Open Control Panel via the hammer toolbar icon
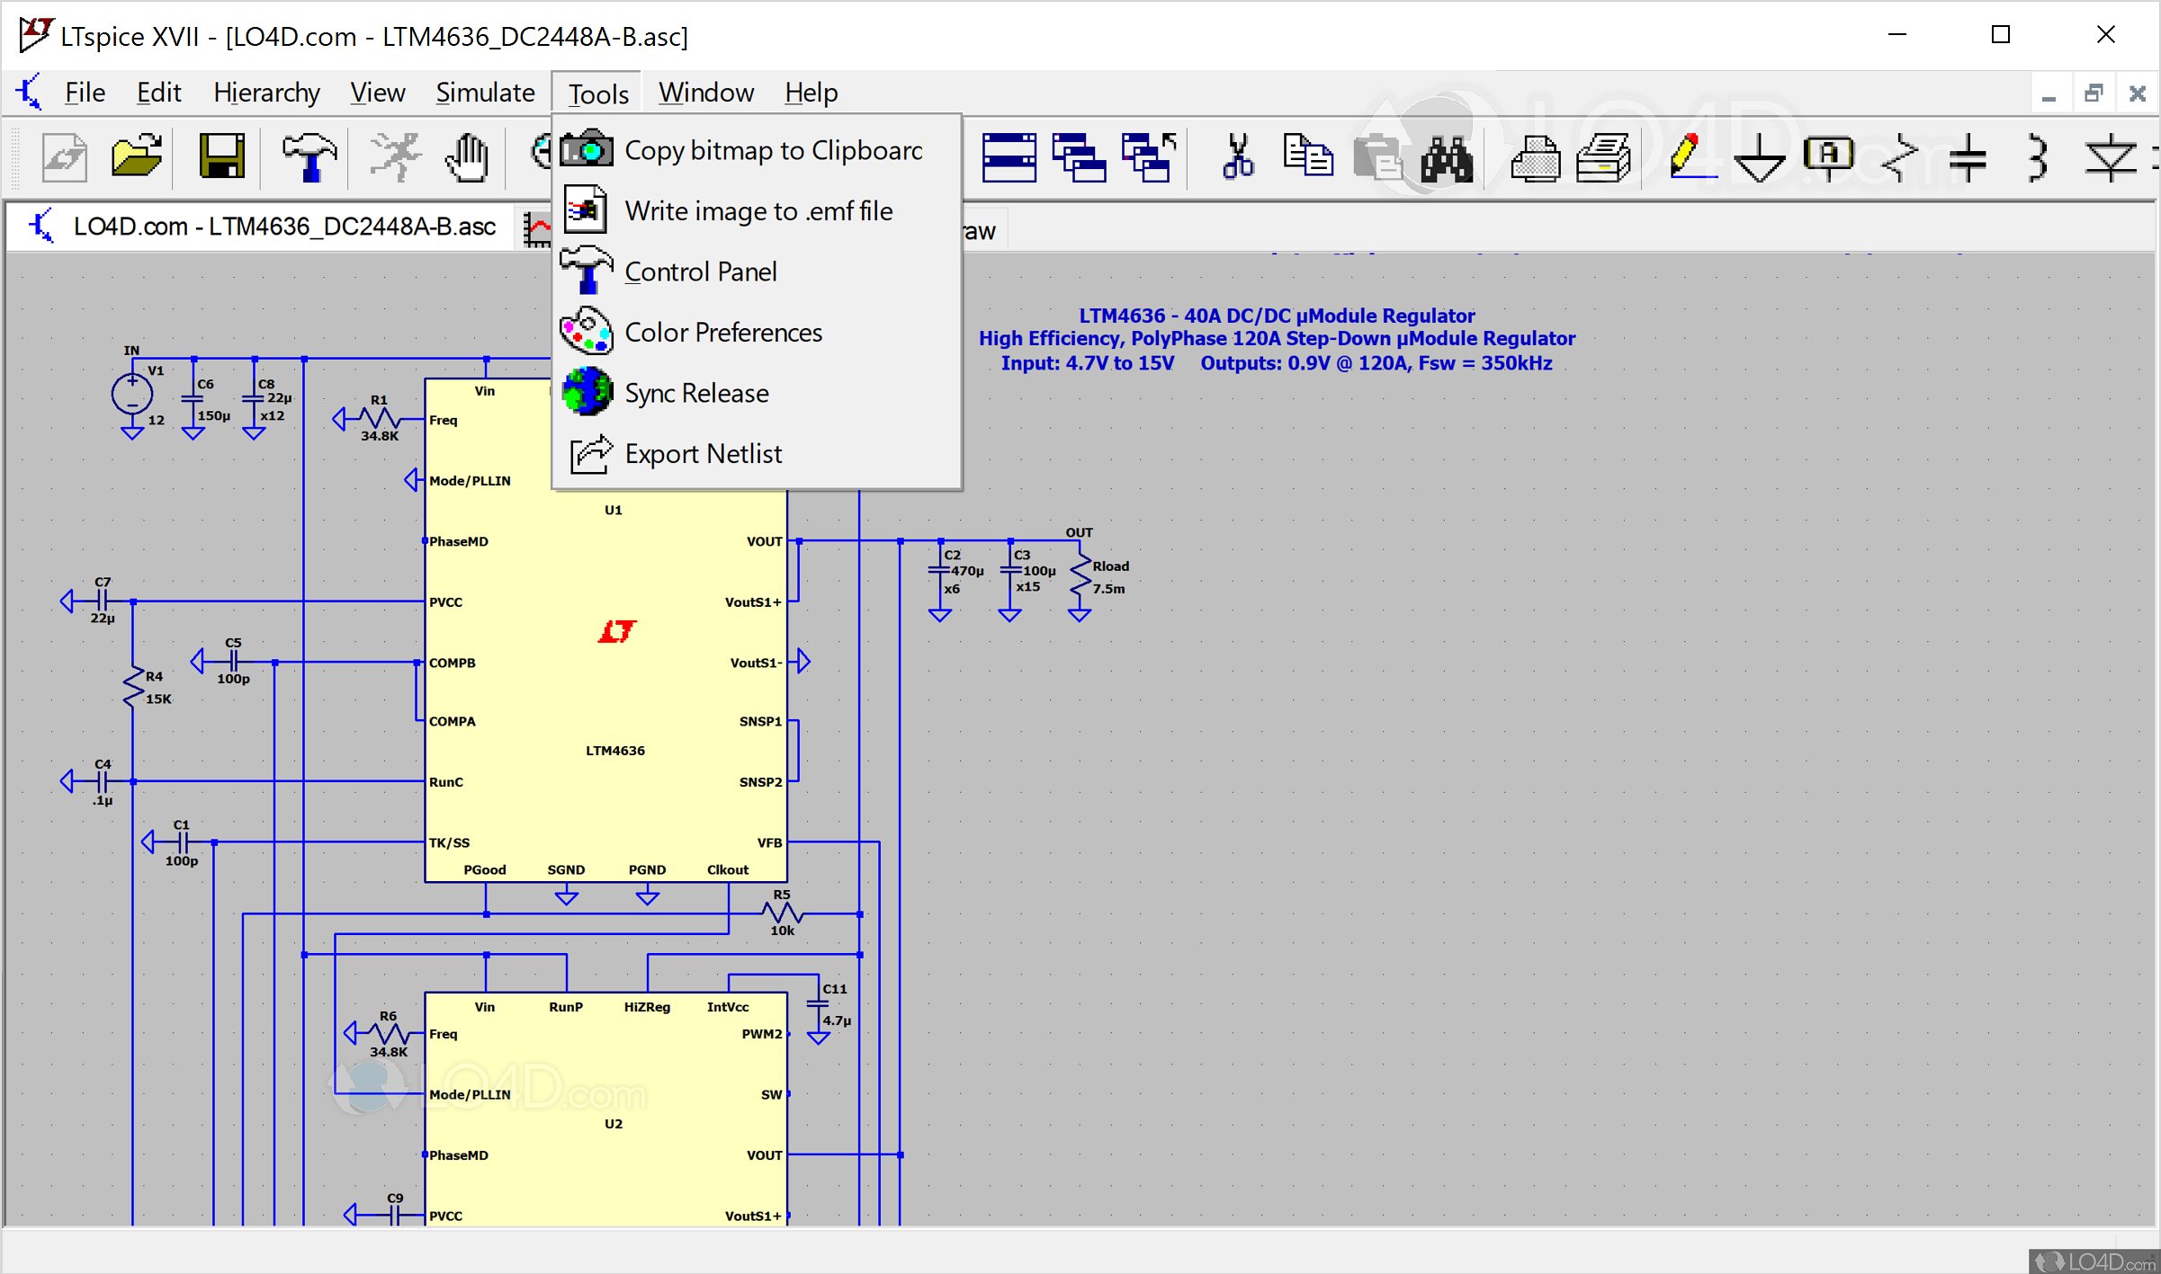 309,157
